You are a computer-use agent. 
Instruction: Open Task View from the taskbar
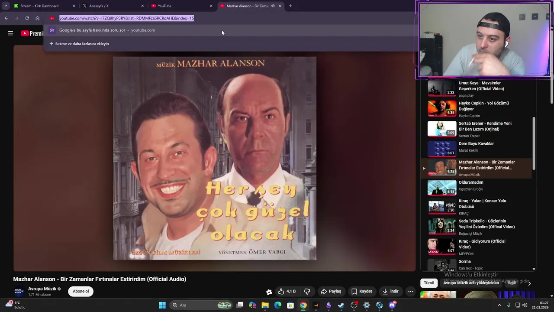(x=240, y=305)
